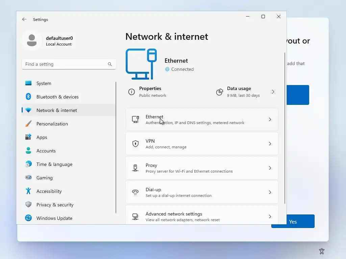The image size is (346, 259).
Task: Click View all network adapters text
Action: click(182, 220)
